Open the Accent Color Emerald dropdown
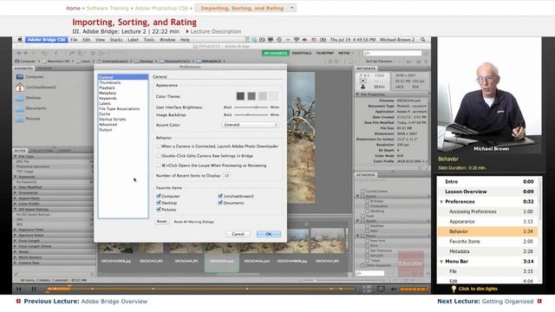Viewport: 555px width, 312px height. (250, 125)
